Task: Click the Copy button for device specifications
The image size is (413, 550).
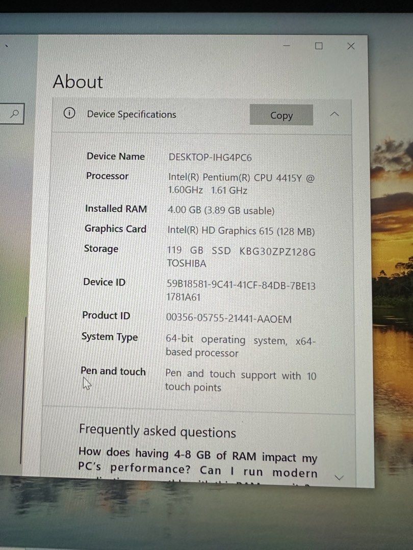Action: tap(281, 115)
